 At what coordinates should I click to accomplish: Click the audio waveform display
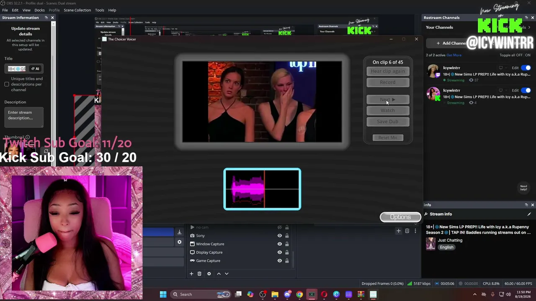(x=262, y=189)
